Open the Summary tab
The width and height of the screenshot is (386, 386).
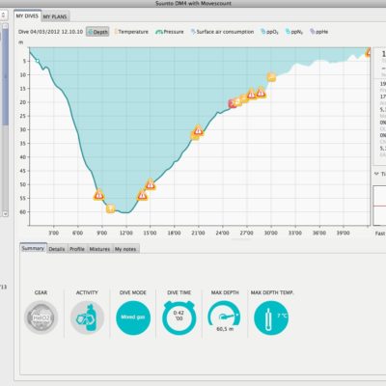tap(33, 248)
